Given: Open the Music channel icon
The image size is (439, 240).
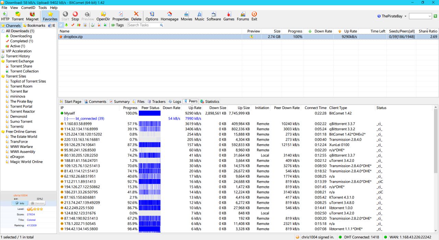Looking at the screenshot, I should (200, 16).
